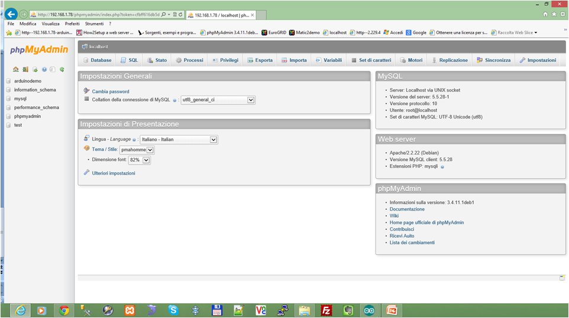Open the Tema / Stile pmahomme dropdown
569x318 pixels.
click(x=137, y=150)
